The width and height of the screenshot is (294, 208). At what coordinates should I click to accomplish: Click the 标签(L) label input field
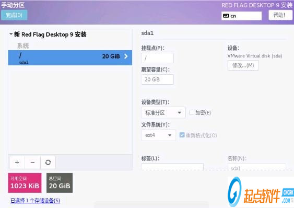pyautogui.click(x=172, y=167)
